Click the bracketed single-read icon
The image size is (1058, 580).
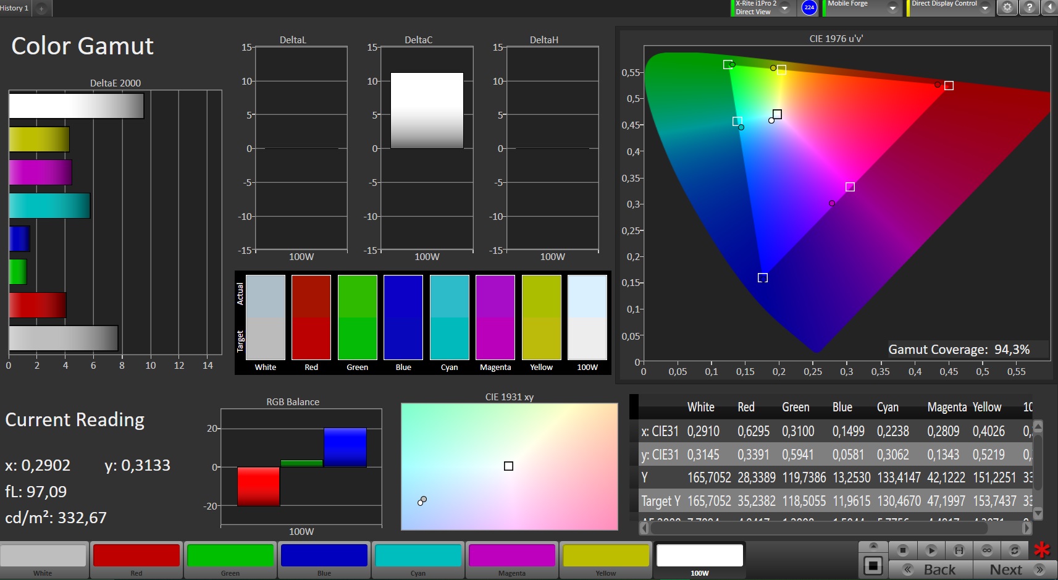point(959,550)
